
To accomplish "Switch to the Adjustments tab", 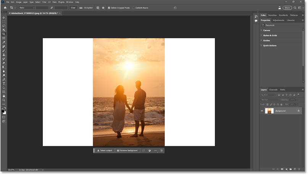I will pyautogui.click(x=278, y=20).
